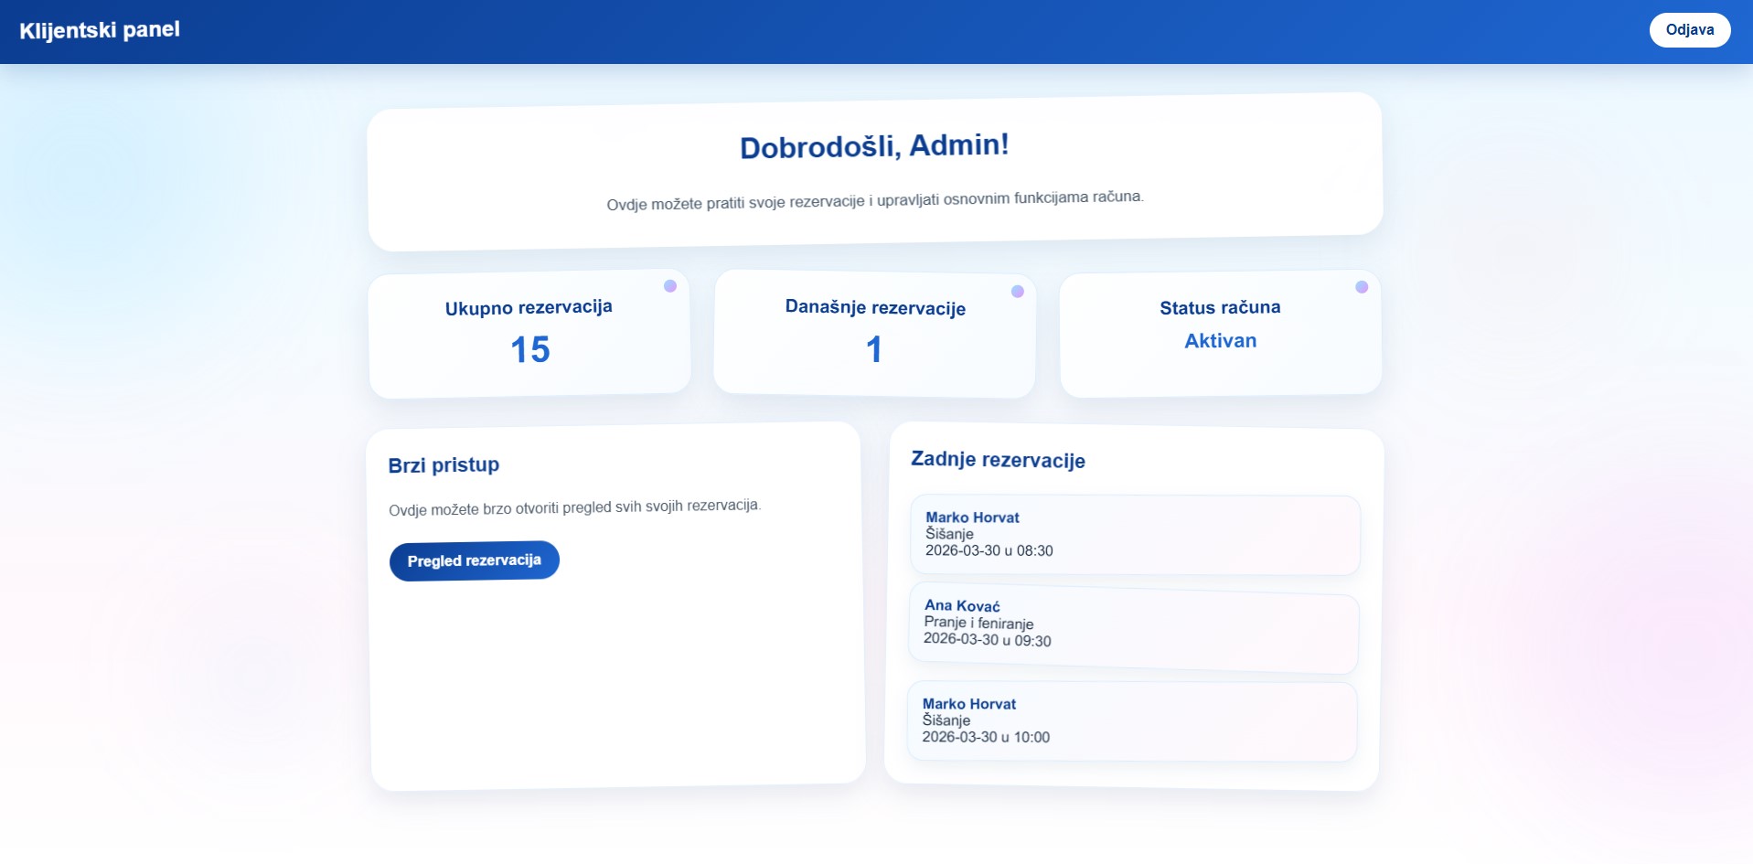Click the Zadnje rezervacije heading

pos(998,460)
